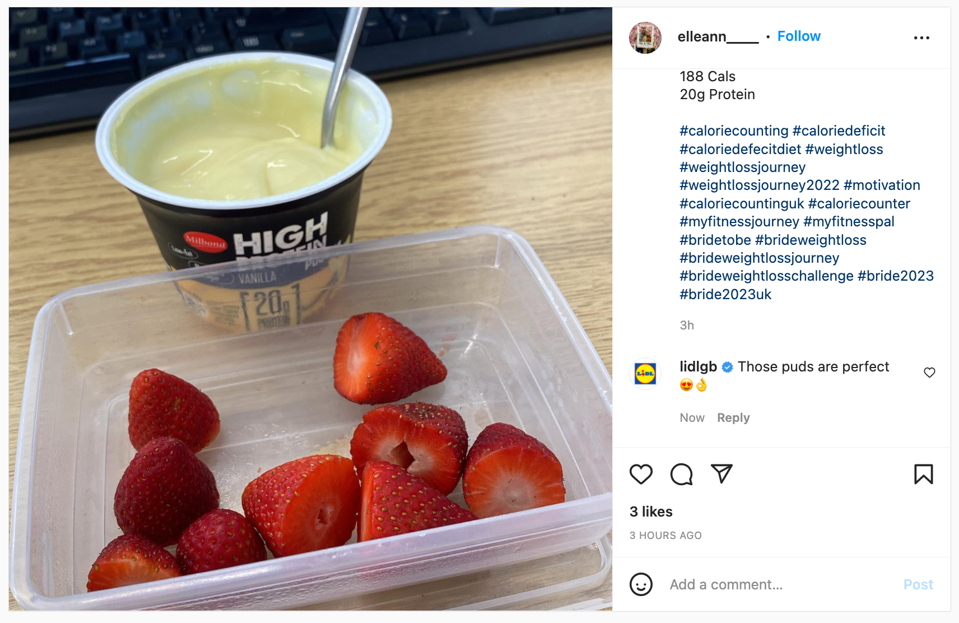View elleann profile picture avatar
The image size is (959, 623).
(x=645, y=38)
